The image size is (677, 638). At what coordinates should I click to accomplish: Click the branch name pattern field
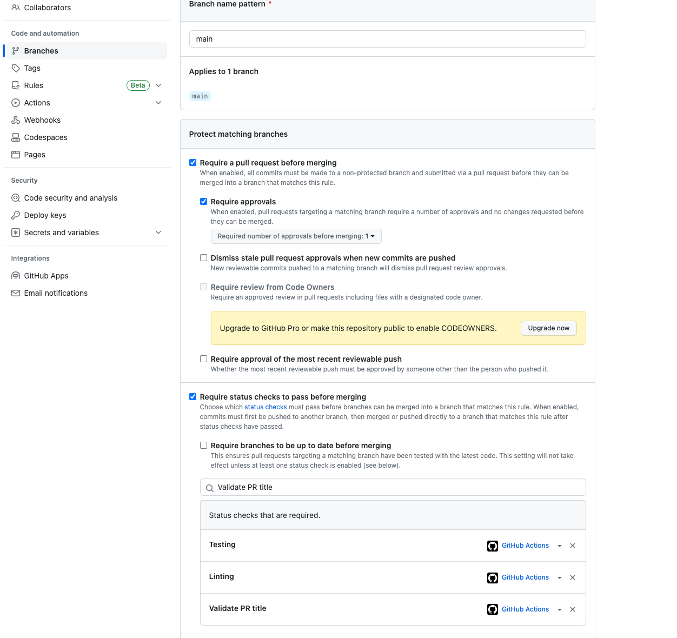(x=387, y=39)
